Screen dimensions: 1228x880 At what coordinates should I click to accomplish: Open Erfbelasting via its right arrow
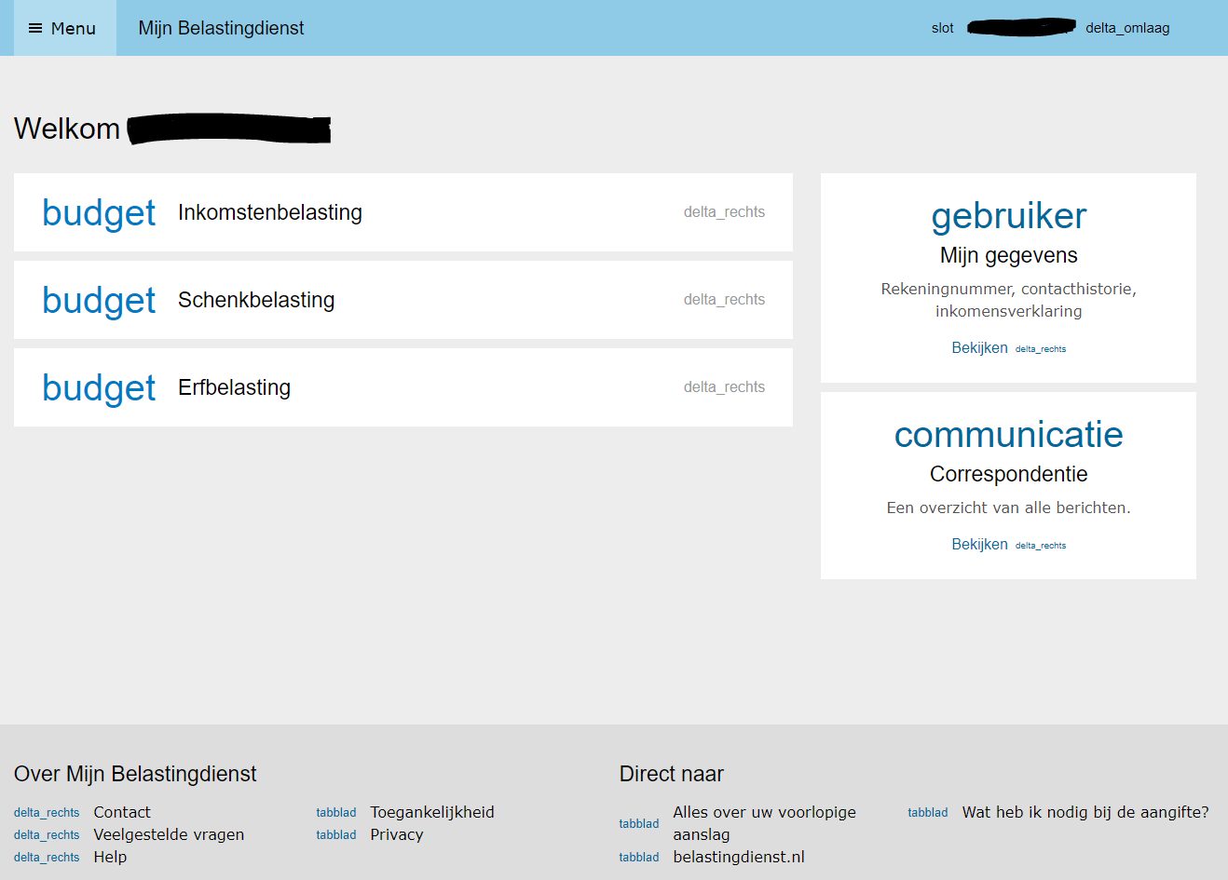click(724, 387)
